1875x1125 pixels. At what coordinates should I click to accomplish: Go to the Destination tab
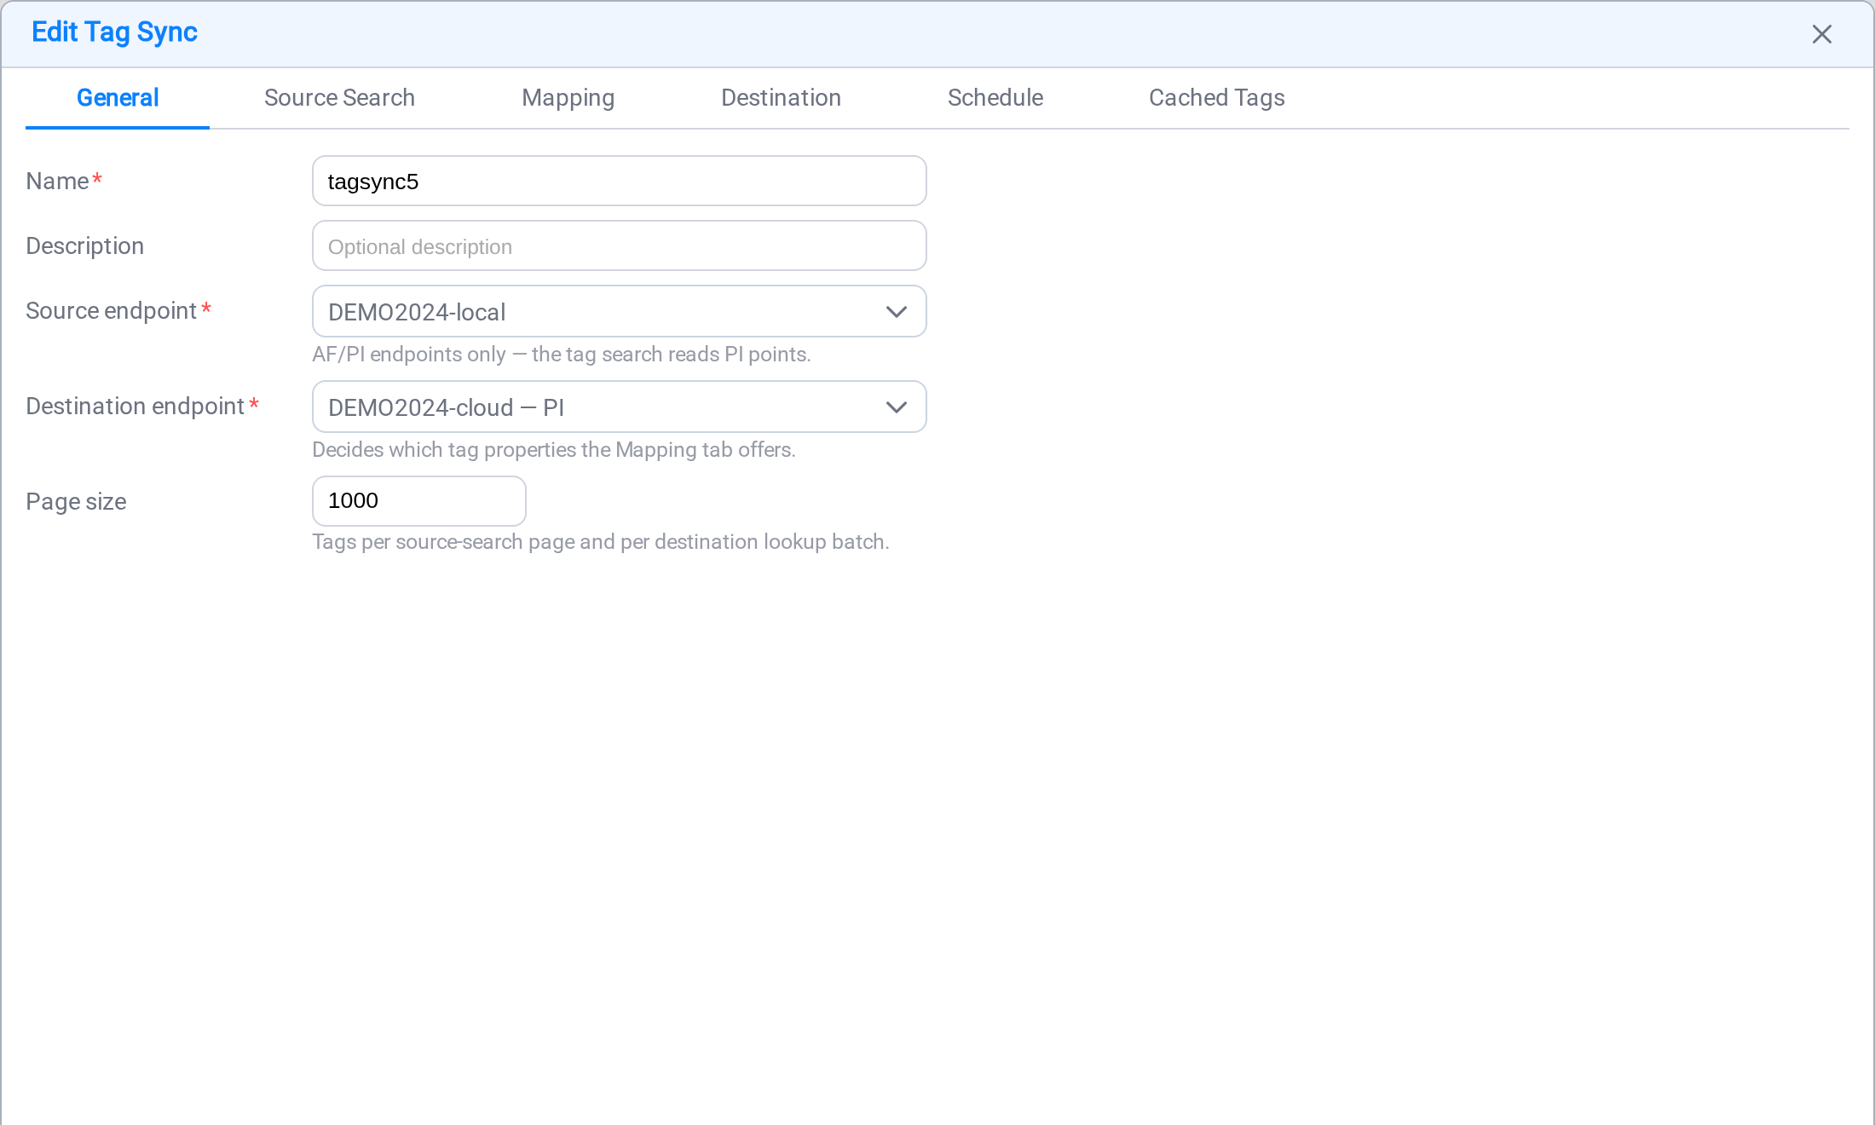(x=781, y=98)
